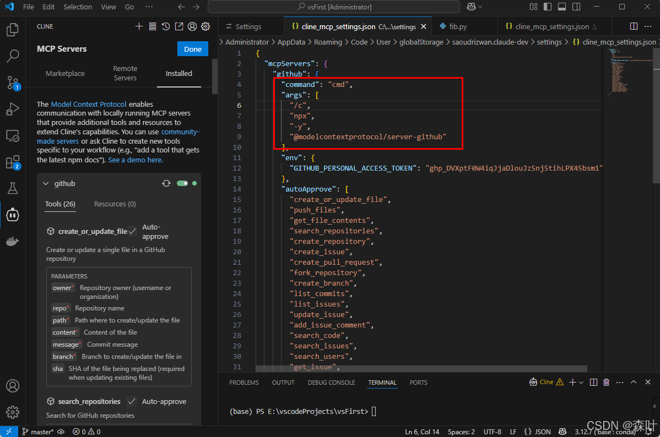The width and height of the screenshot is (660, 437).
Task: Open the Explorer view in activity bar
Action: (13, 30)
